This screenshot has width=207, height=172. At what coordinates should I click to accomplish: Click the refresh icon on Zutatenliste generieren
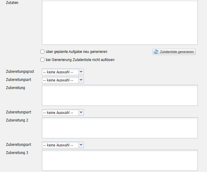[156, 52]
